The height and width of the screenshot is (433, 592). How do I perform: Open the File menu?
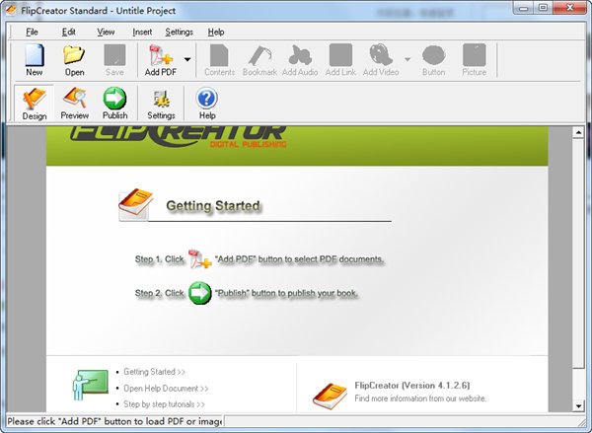33,33
